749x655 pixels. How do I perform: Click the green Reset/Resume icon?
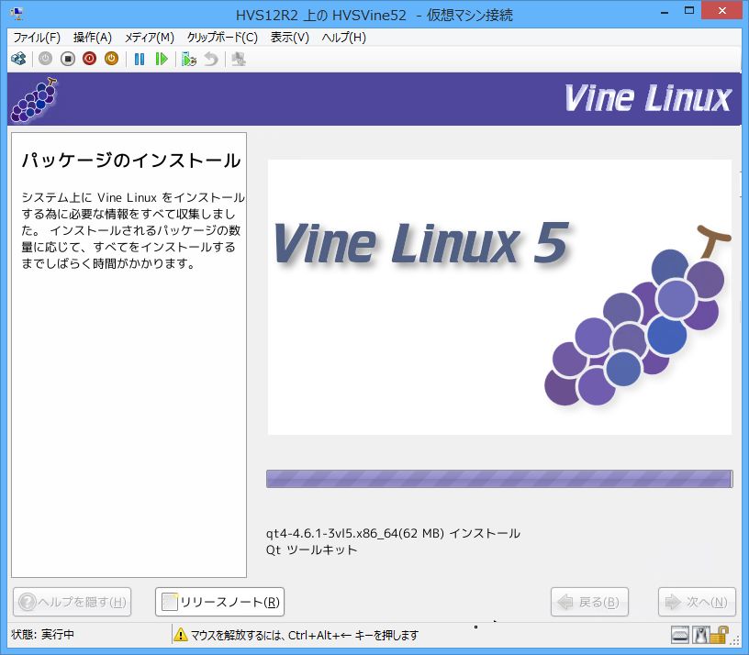pyautogui.click(x=162, y=59)
